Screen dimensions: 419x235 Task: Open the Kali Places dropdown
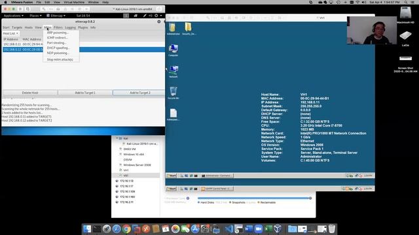point(35,16)
